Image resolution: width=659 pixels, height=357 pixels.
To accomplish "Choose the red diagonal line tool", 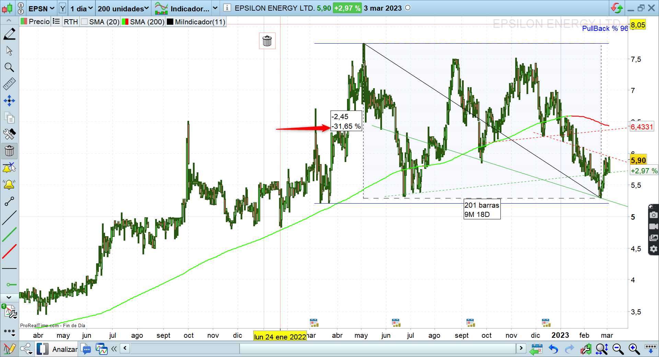I will 9,252.
